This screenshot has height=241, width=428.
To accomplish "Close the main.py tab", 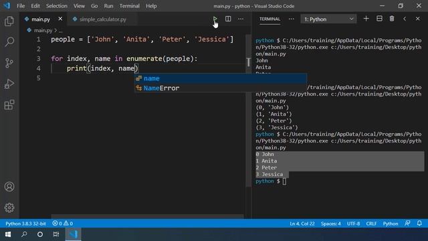I will [60, 19].
